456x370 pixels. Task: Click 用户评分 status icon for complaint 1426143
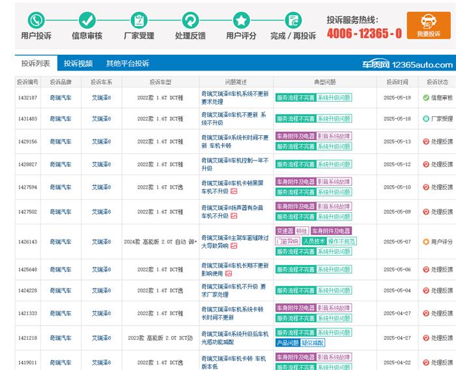[x=426, y=241]
